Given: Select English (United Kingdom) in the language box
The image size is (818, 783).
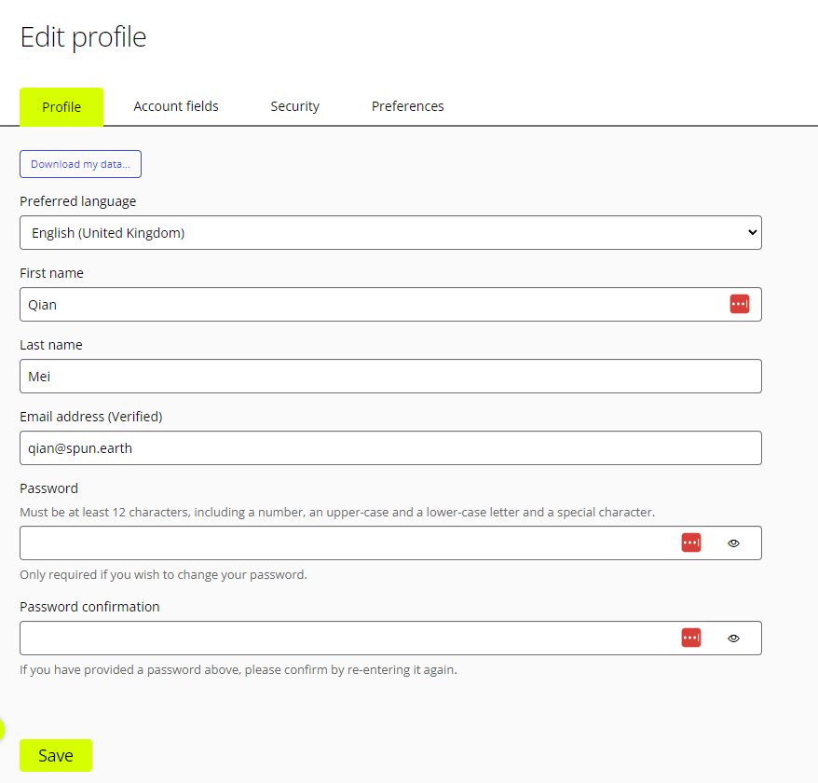Looking at the screenshot, I should 390,232.
